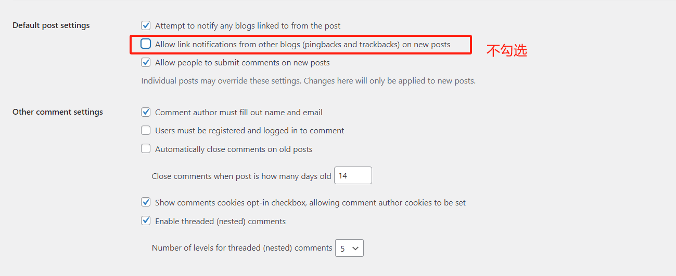The image size is (676, 276).
Task: Click the 'Individual posts may override' note text
Action: (308, 81)
